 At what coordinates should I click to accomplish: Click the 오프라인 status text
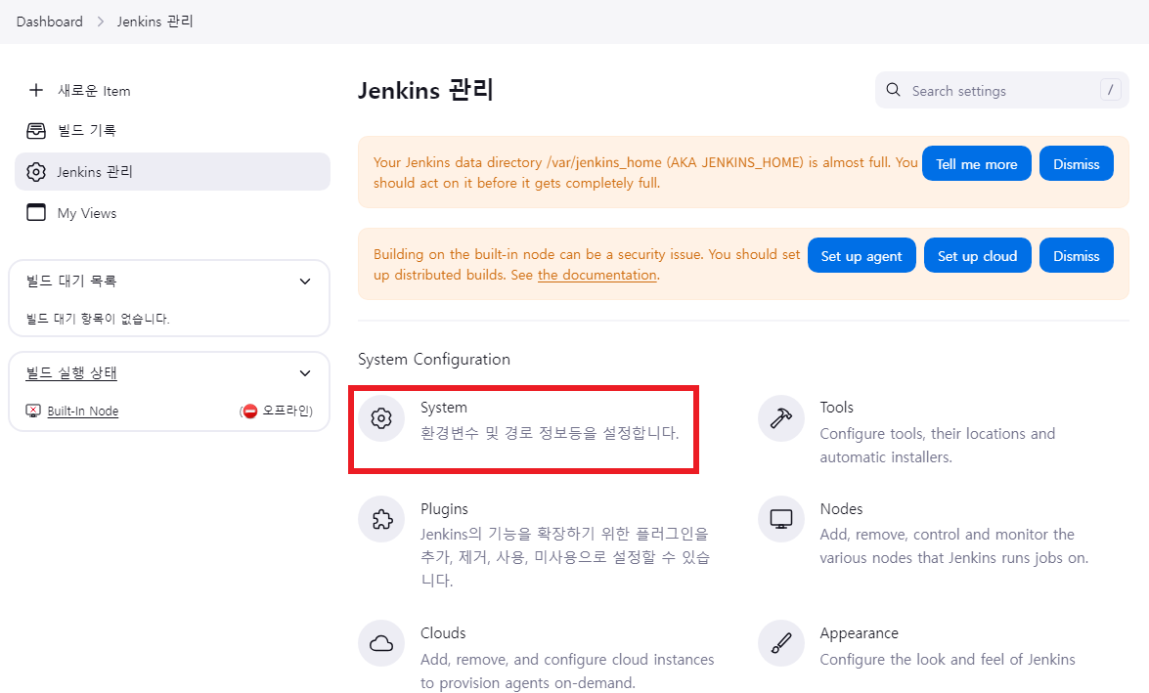(x=286, y=411)
